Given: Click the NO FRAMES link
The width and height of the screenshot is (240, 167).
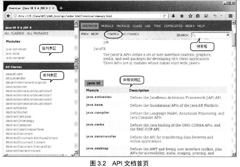Looking at the screenshot, I should tap(130, 34).
